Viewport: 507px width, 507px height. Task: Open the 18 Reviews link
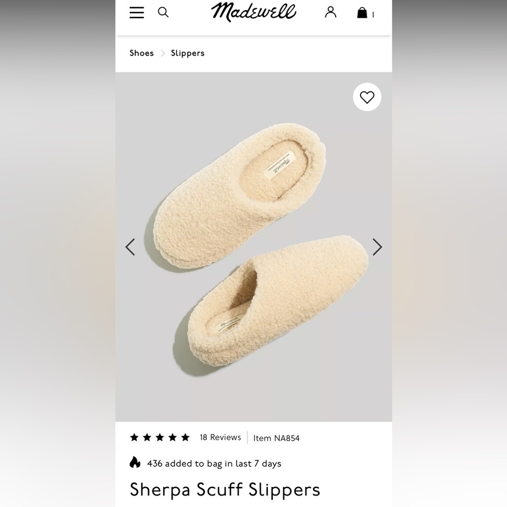coord(220,437)
